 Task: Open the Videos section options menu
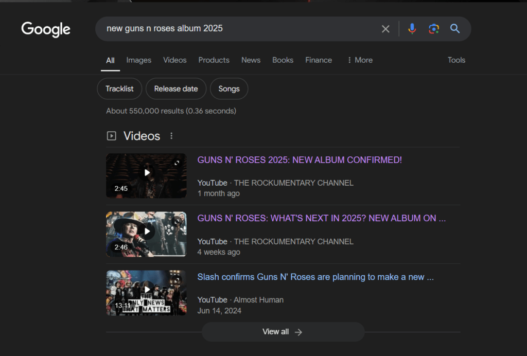point(171,136)
